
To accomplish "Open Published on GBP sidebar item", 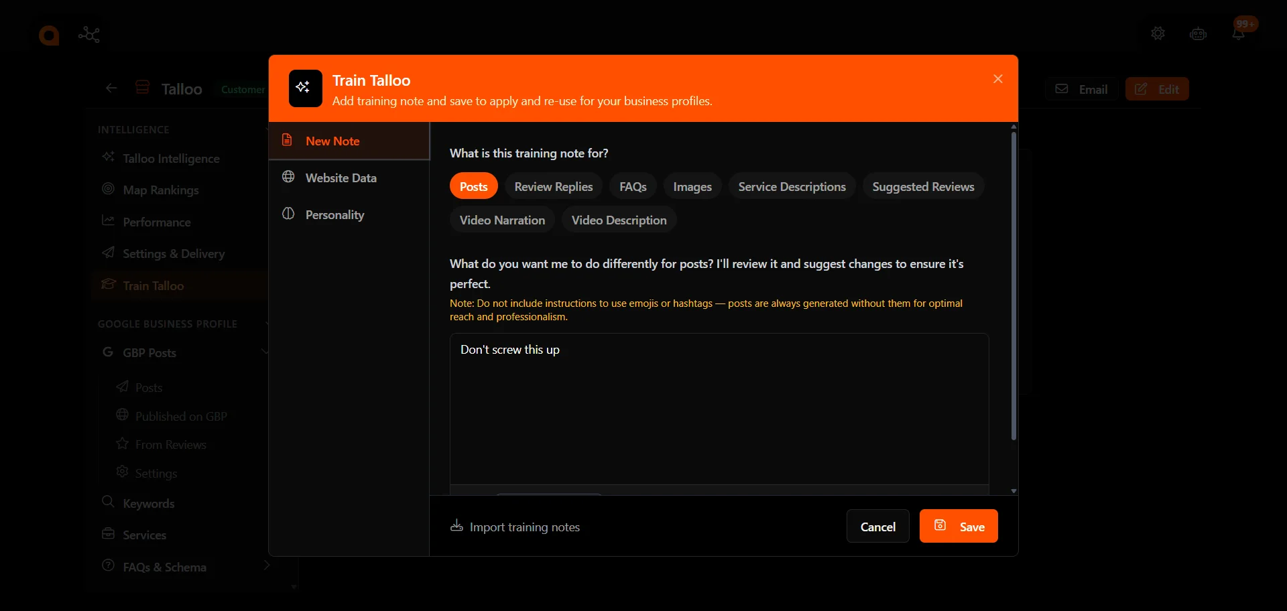I will (x=181, y=416).
